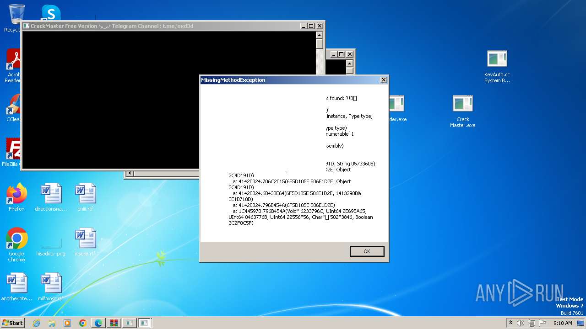This screenshot has height=329, width=586.
Task: Close the CrackMaster Free Version console window
Action: (x=319, y=26)
